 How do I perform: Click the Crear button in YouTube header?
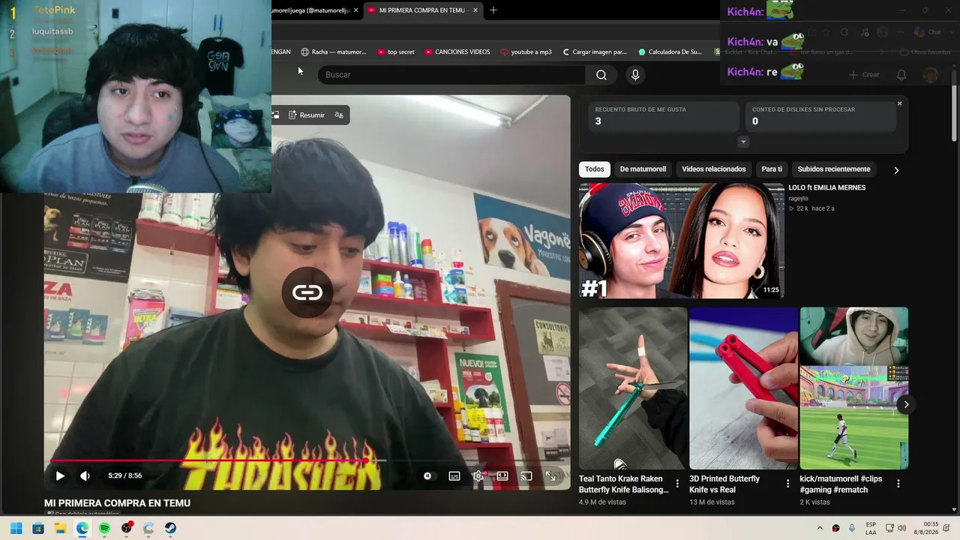coord(864,75)
